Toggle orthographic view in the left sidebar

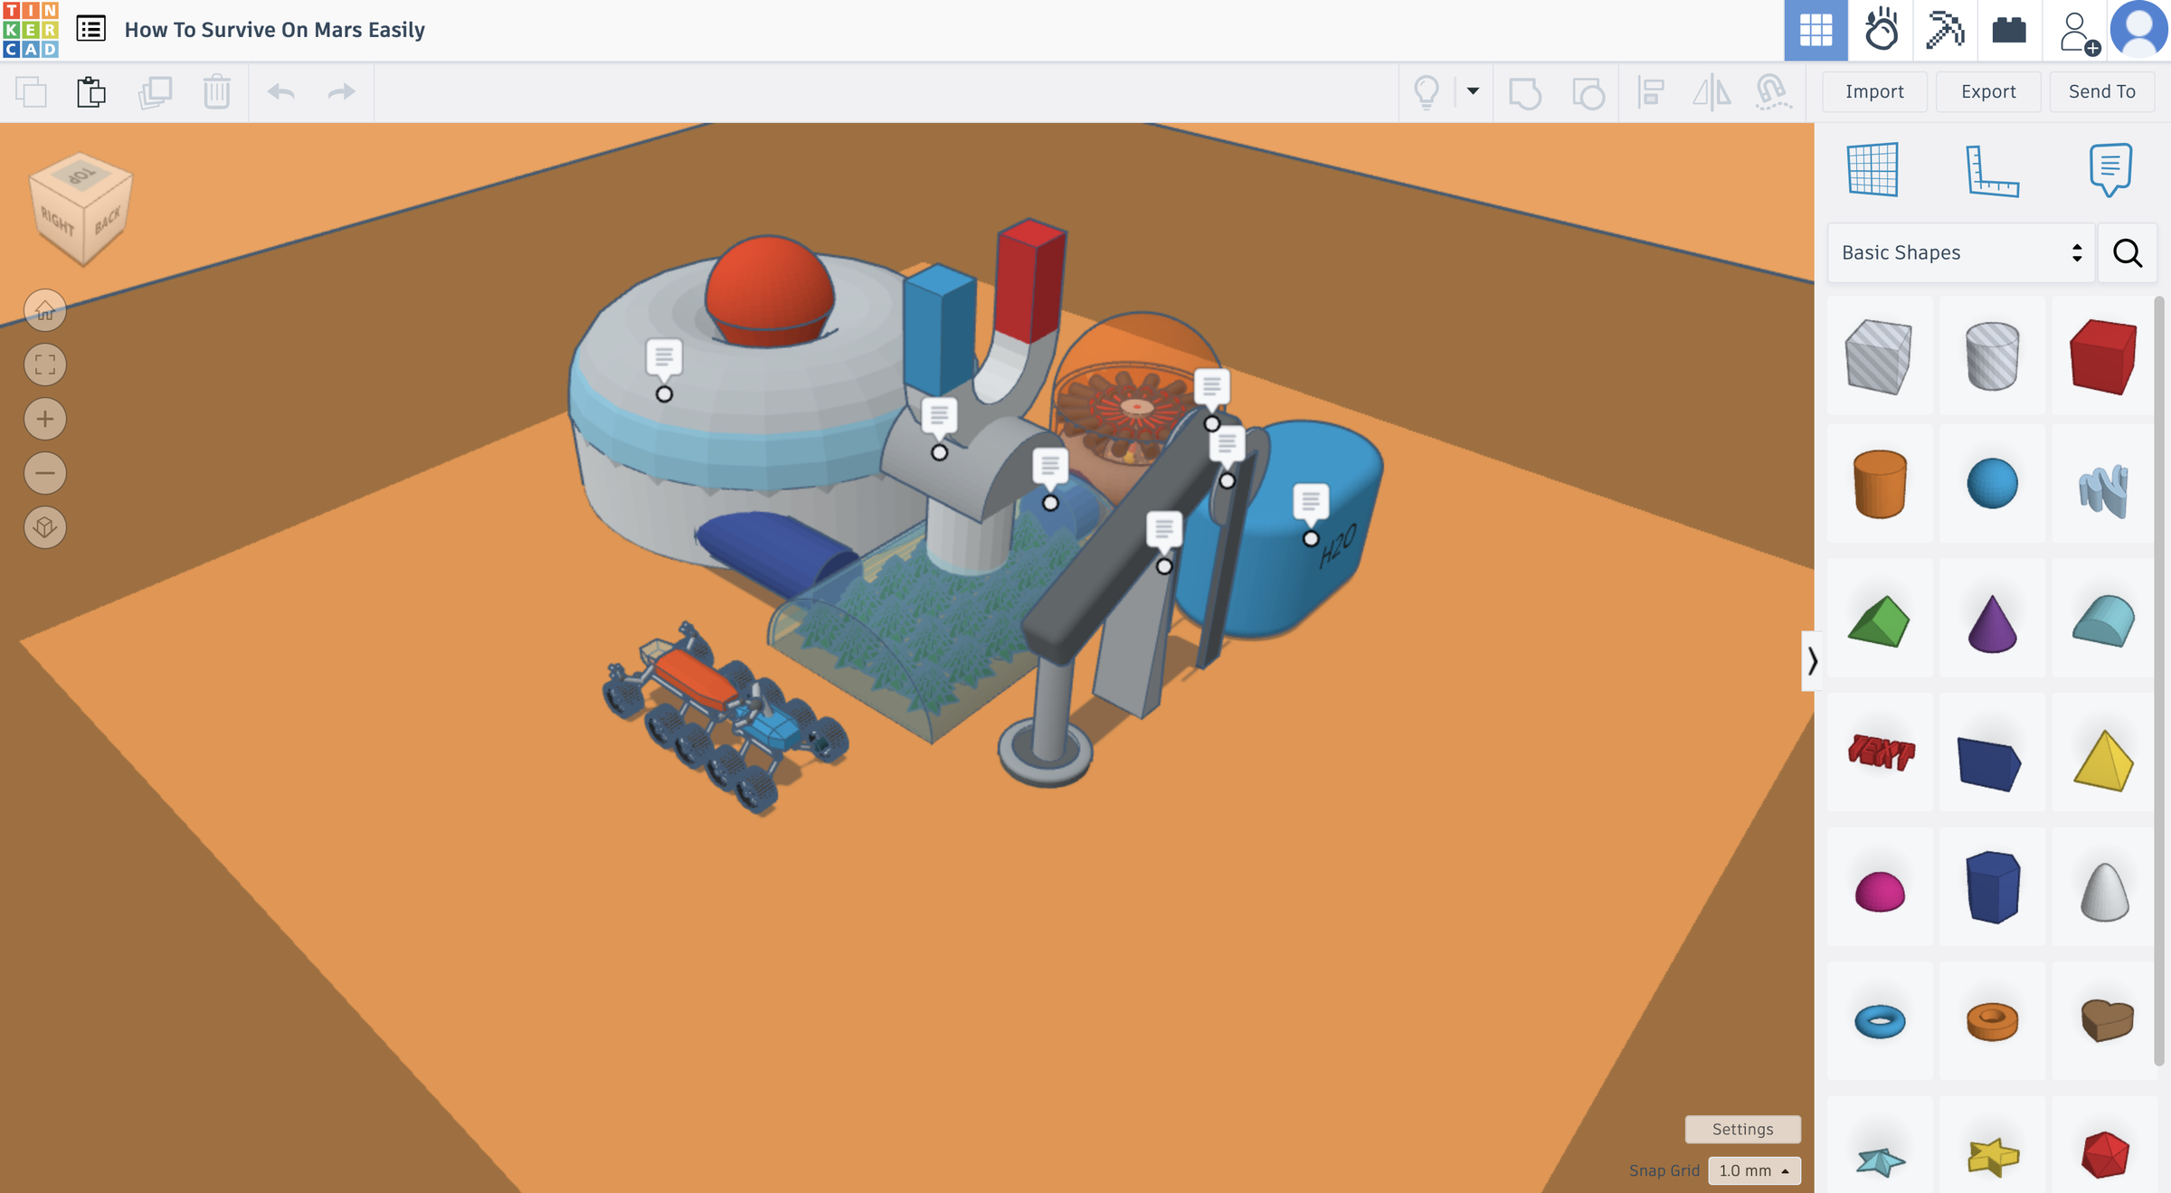tap(44, 527)
